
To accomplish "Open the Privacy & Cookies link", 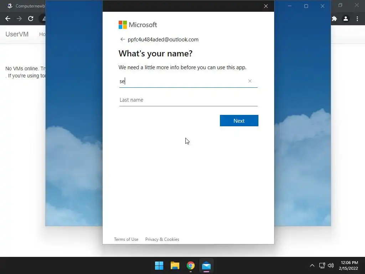I will (x=162, y=239).
